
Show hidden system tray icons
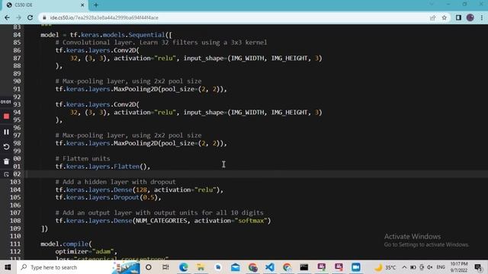coord(404,267)
